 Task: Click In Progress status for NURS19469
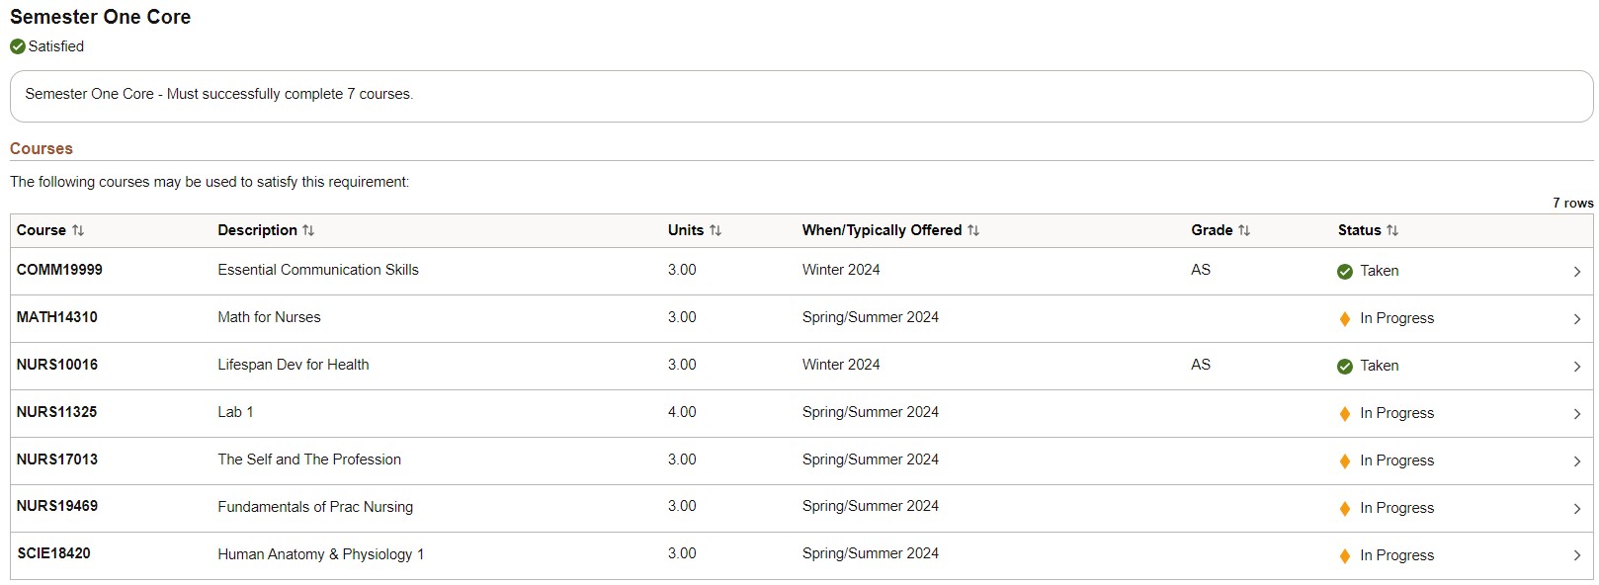pos(1395,508)
